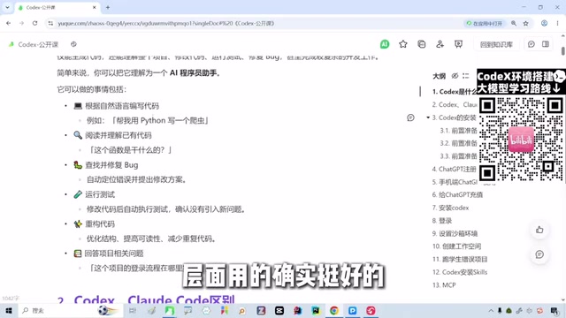Go to outline item 9. 设置沙箱环境
Image resolution: width=566 pixels, height=318 pixels.
(455, 233)
